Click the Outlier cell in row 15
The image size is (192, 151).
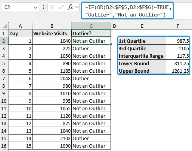[x=91, y=138]
